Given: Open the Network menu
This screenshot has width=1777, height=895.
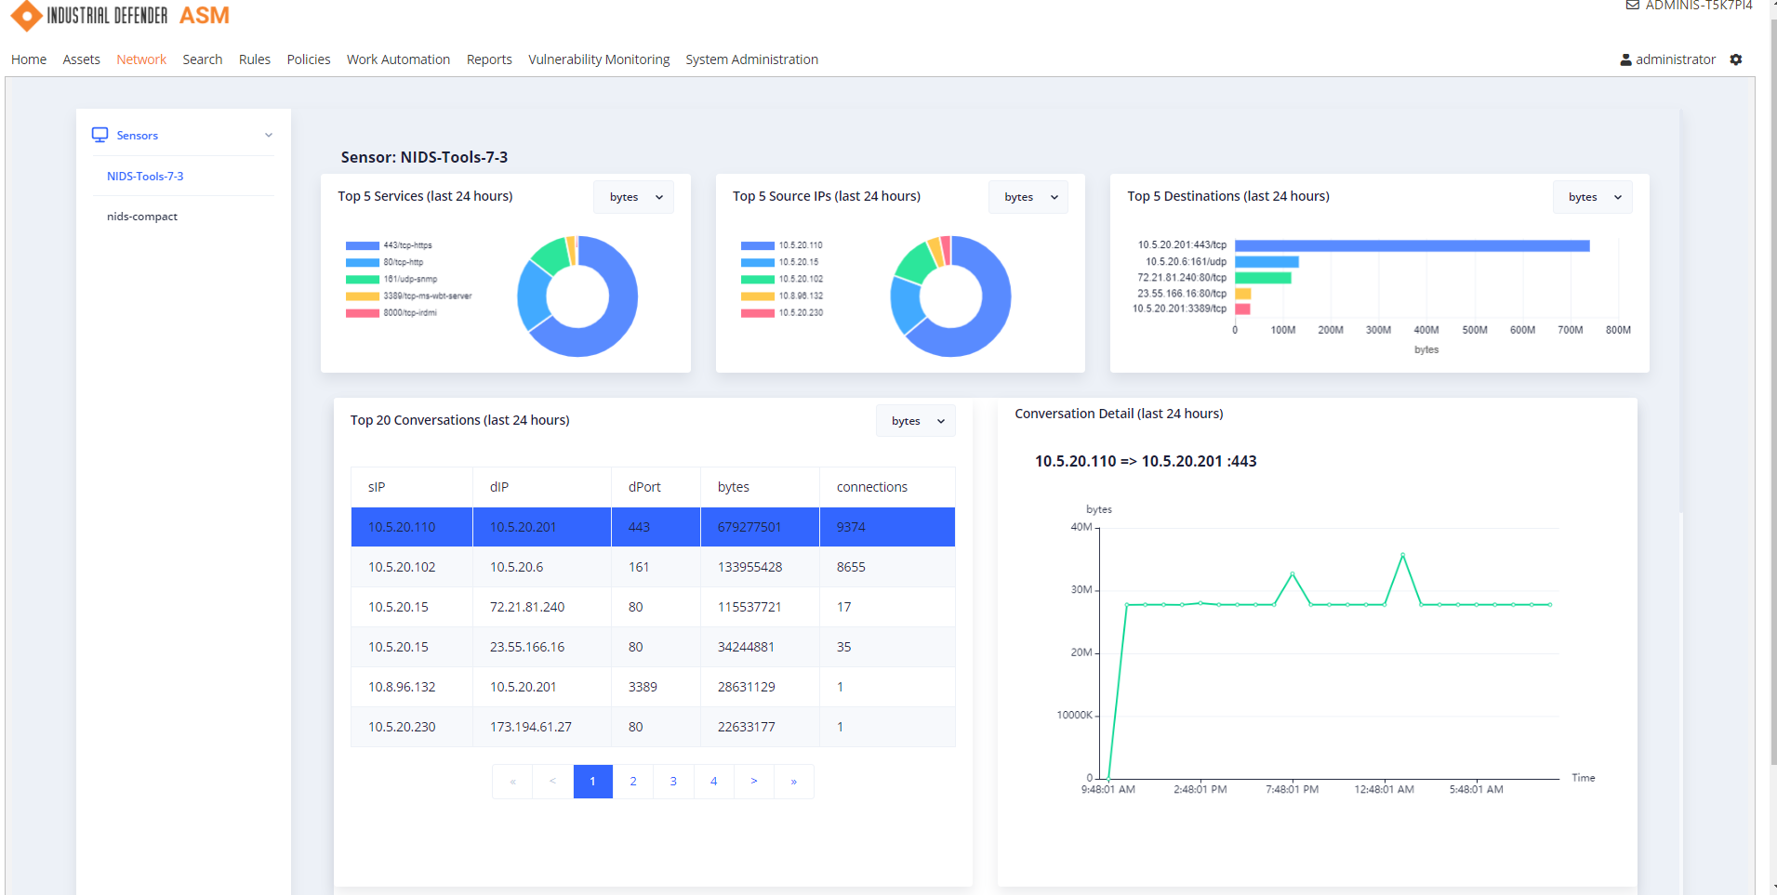Looking at the screenshot, I should (x=141, y=59).
